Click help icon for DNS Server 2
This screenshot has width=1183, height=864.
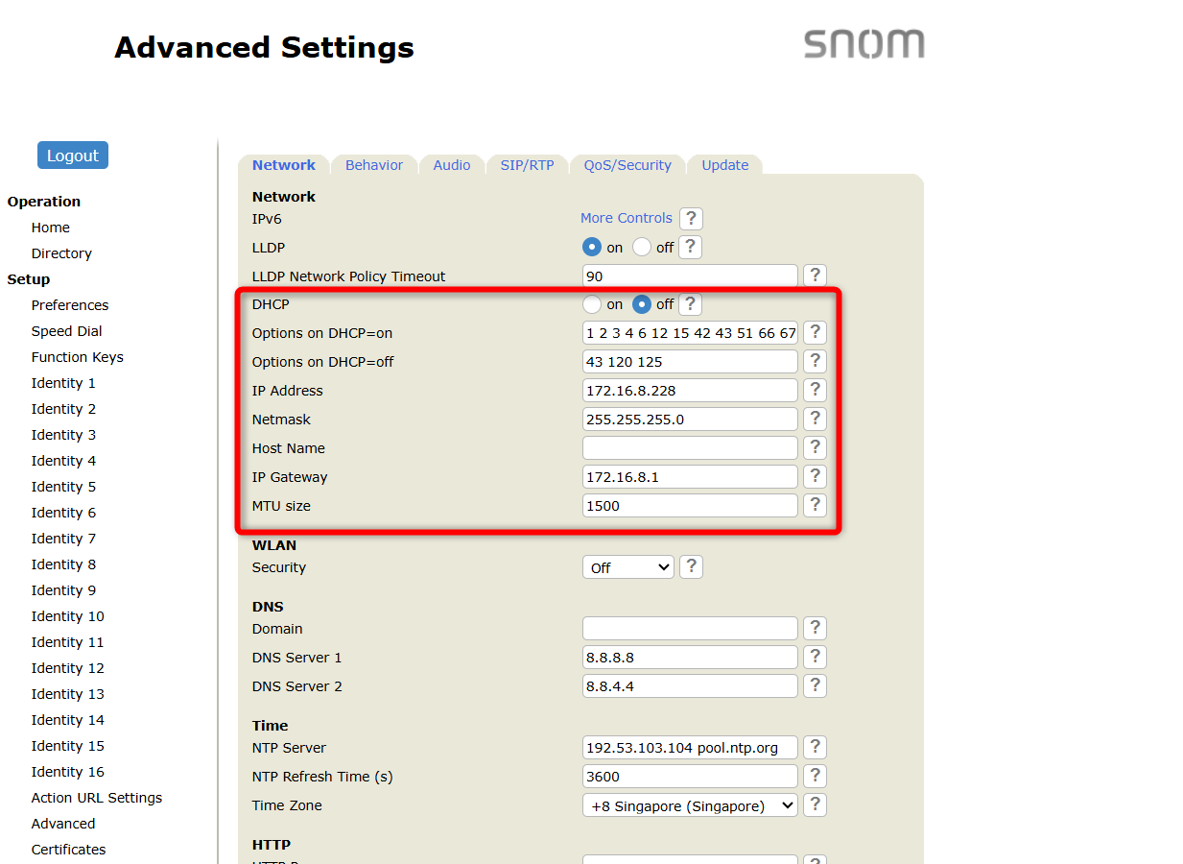pos(815,686)
